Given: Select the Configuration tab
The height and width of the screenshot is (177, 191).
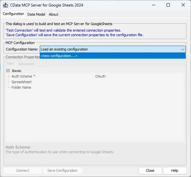Looking at the screenshot, I should [13, 14].
